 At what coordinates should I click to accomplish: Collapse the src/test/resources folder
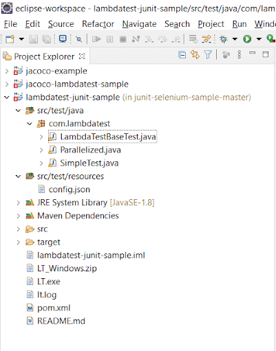pyautogui.click(x=19, y=177)
